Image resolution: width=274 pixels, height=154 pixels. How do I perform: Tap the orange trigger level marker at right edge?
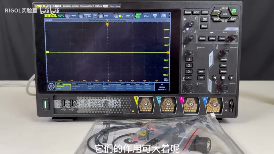tap(168, 52)
